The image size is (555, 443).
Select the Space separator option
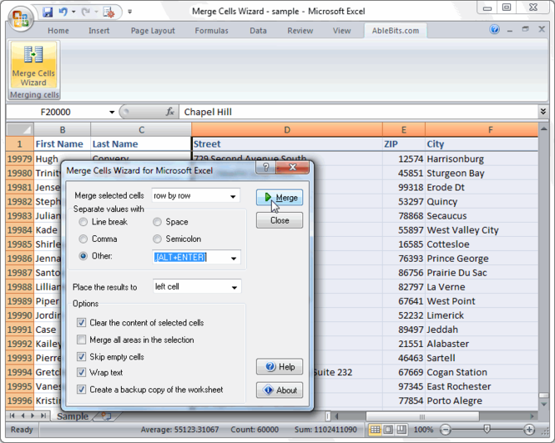pyautogui.click(x=157, y=222)
